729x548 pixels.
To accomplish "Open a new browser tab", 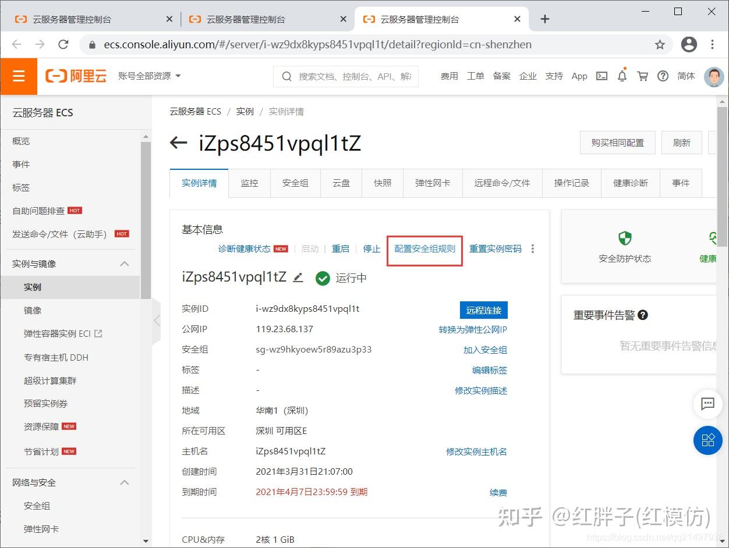I will click(x=544, y=19).
